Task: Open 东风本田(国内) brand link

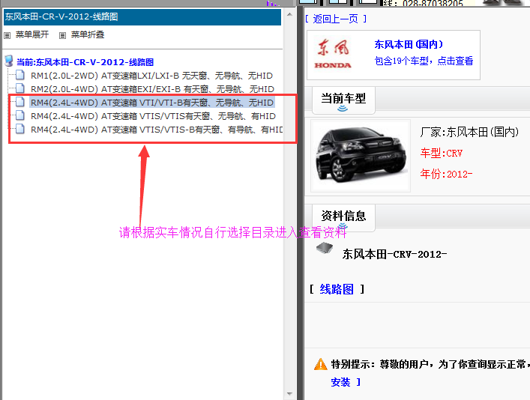Action: point(409,44)
